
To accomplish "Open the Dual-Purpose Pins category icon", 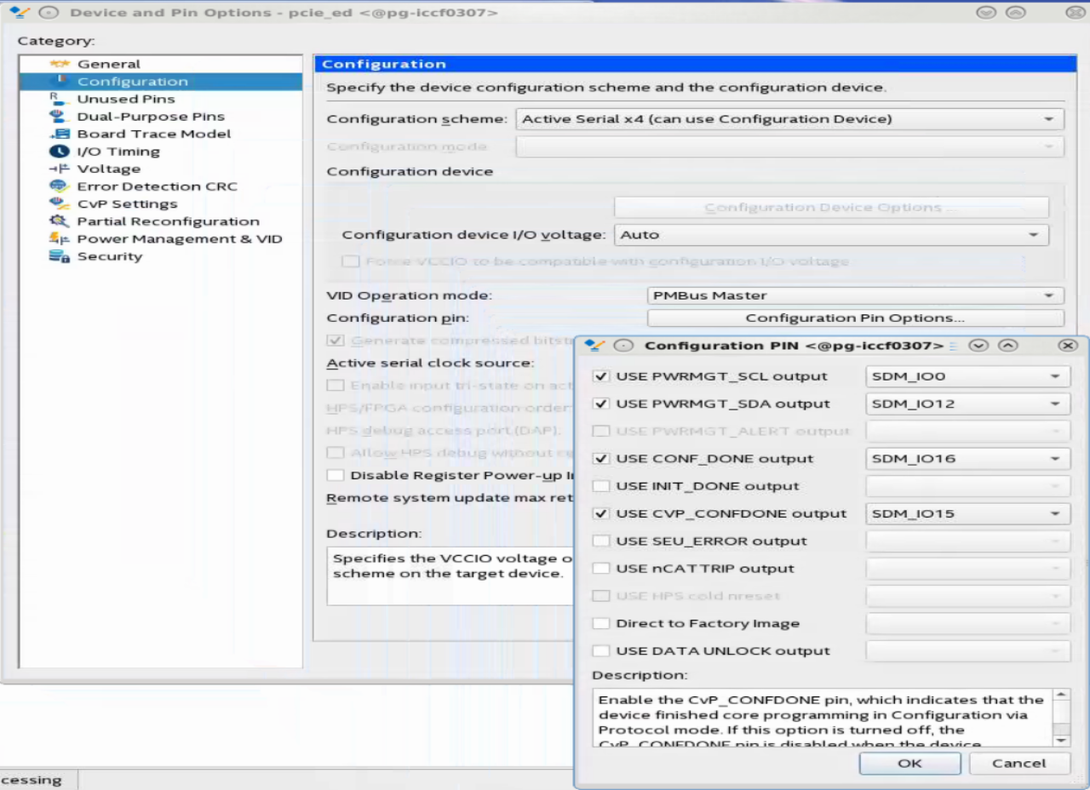I will pos(59,117).
